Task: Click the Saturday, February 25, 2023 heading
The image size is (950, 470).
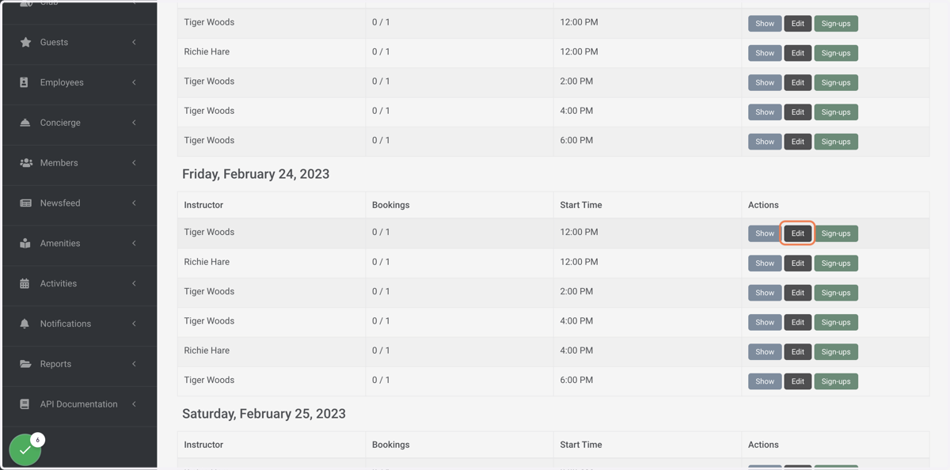Action: pos(264,414)
